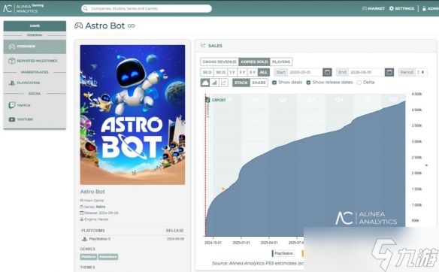Screen dimensions: 439x272
Task: Set range to 1 Y
Action: tap(232, 72)
